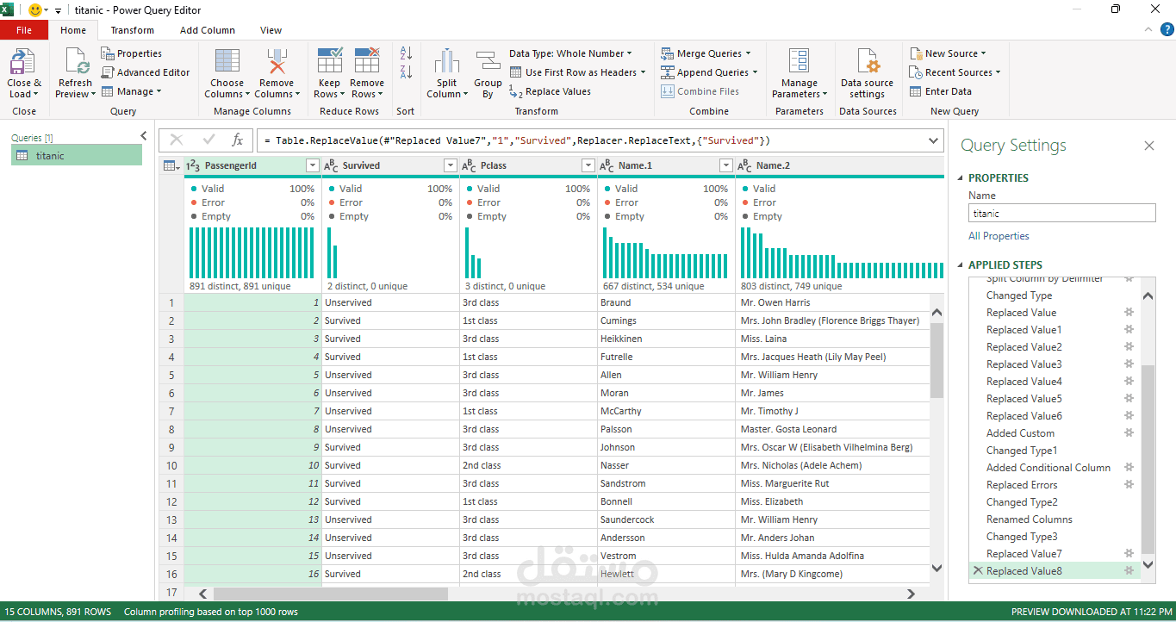This screenshot has width=1176, height=622.
Task: Open query Properties in ribbon
Action: click(x=131, y=53)
